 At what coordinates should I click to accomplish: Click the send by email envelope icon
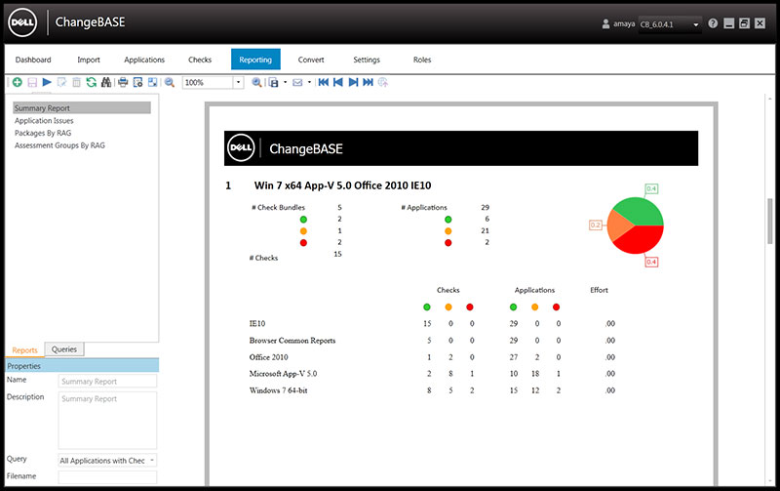point(297,82)
